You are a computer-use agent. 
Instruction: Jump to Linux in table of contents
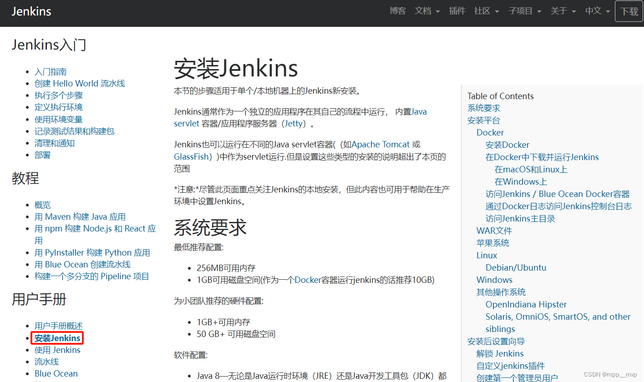coord(487,255)
